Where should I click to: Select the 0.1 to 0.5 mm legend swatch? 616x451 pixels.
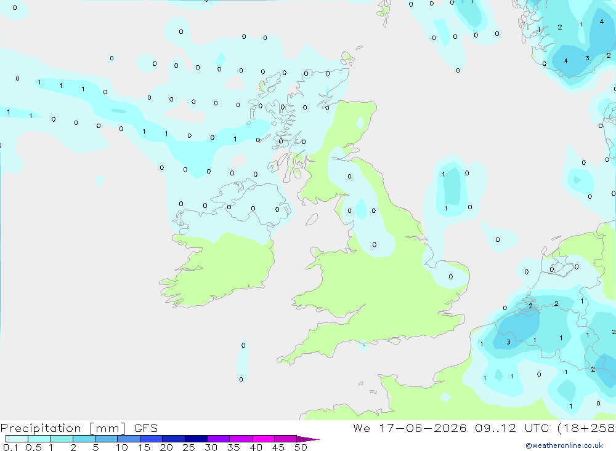[17, 439]
